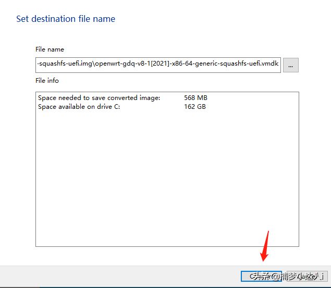Viewport: 331px width, 288px height.
Task: Select the '162 GB' value
Action: click(194, 107)
